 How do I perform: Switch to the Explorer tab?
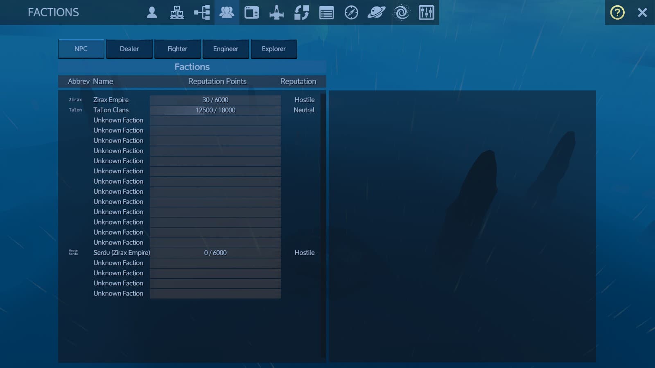tap(274, 49)
